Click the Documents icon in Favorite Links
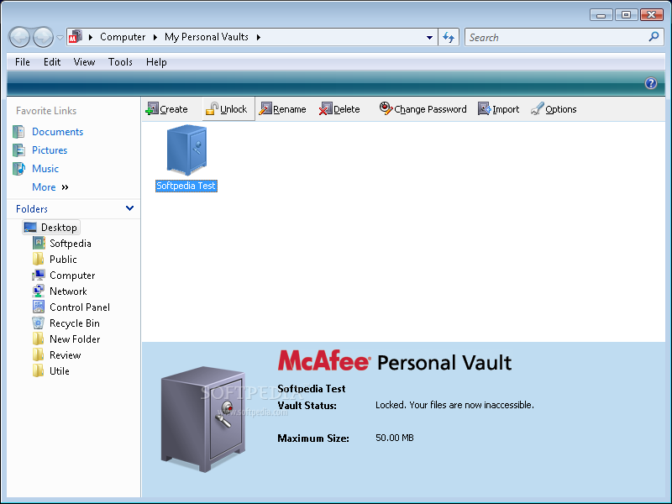Screen dimensions: 672x504 18,132
